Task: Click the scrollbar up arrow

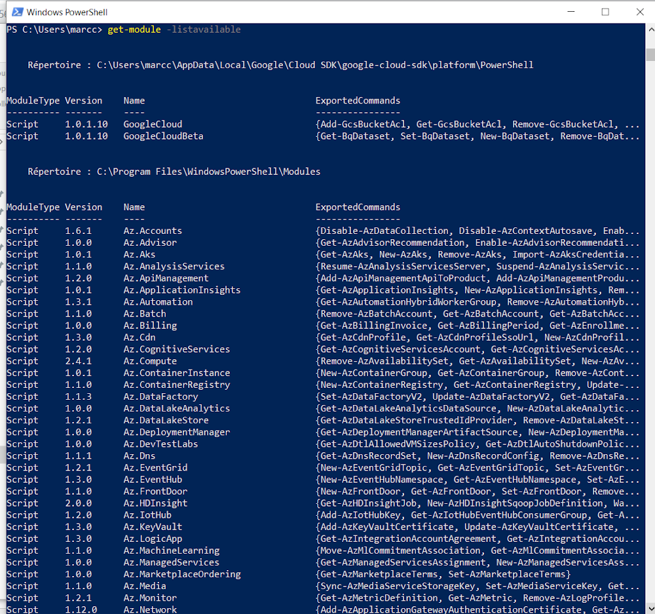Action: [650, 28]
